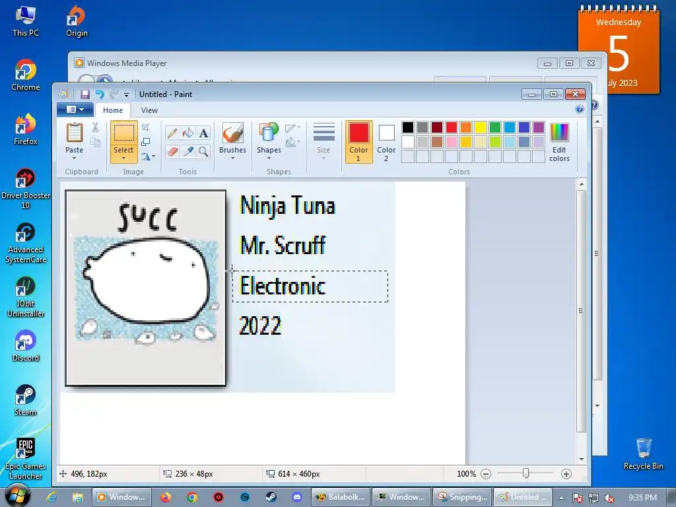Set Color 2 as active color
The image size is (676, 507).
coord(386,142)
